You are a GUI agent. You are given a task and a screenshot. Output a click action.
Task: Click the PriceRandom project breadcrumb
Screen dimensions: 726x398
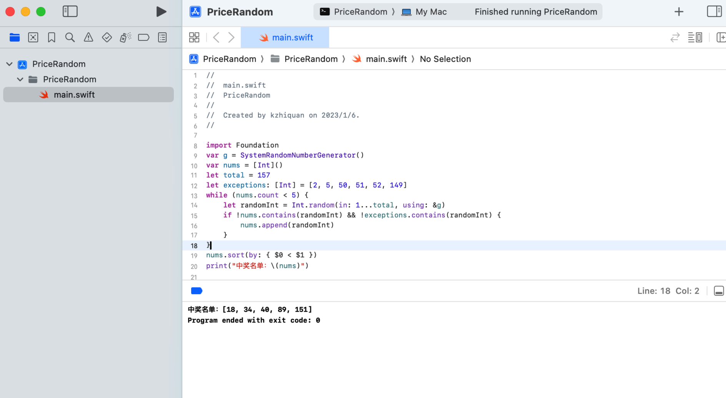pos(223,59)
